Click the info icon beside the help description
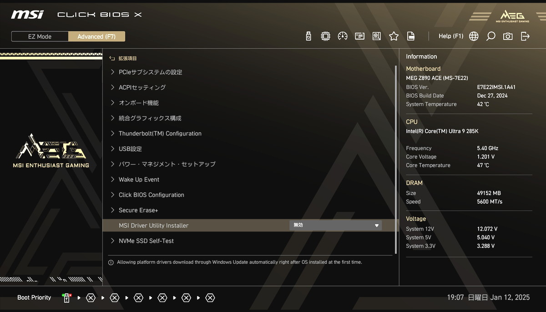546x312 pixels. coord(111,262)
